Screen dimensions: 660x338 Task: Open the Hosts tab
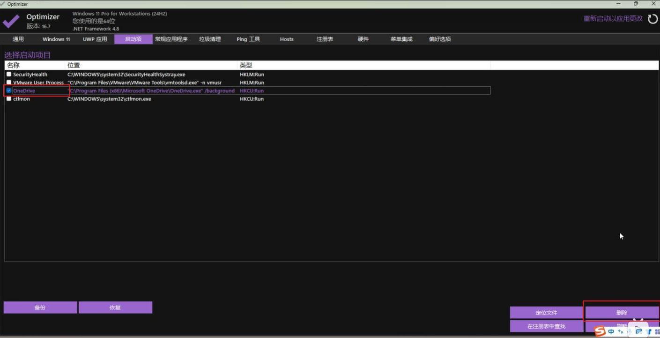point(287,39)
